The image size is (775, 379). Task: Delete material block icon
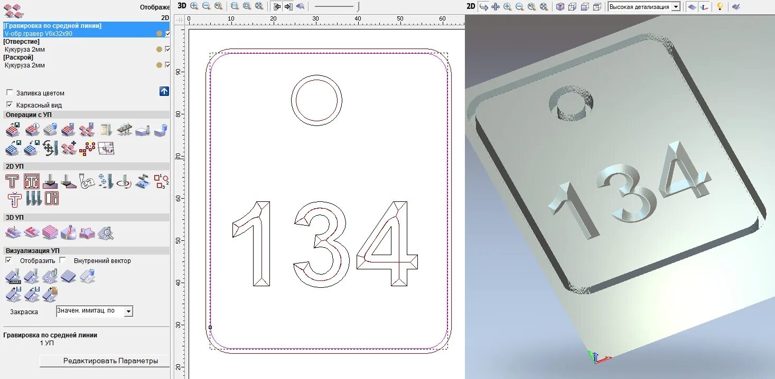[161, 129]
